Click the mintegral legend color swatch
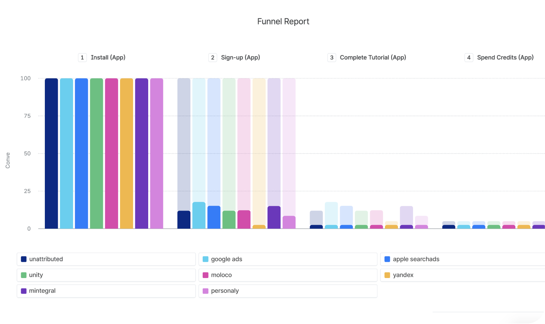The image size is (545, 324). click(24, 291)
